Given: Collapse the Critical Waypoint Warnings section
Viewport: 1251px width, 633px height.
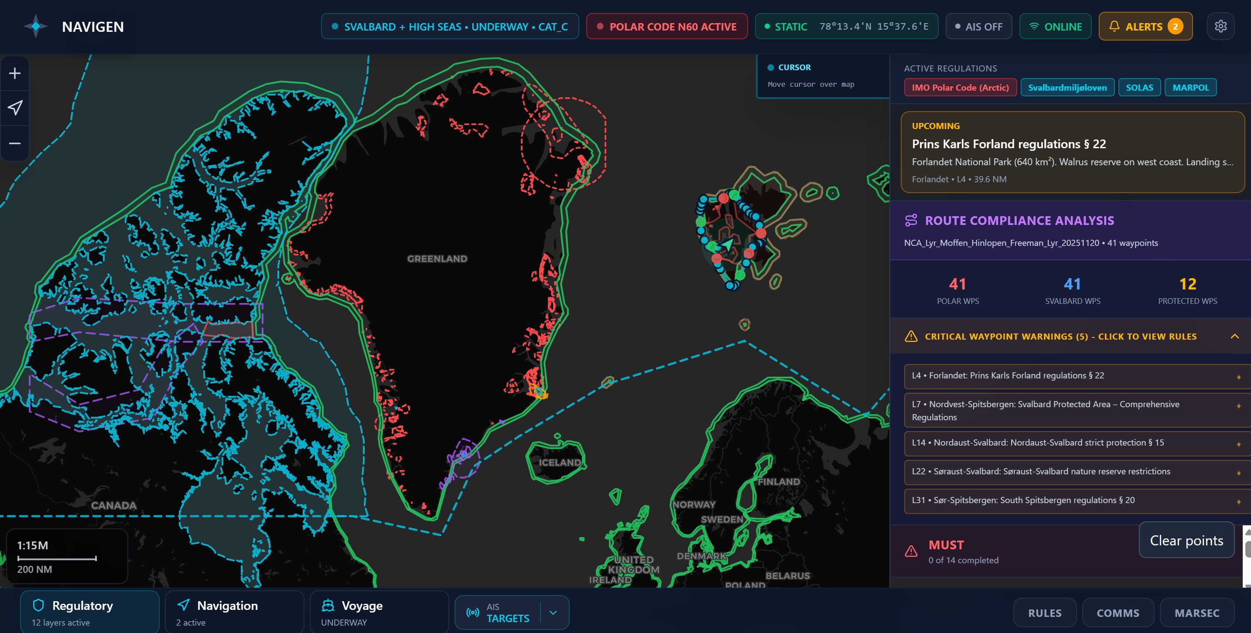Looking at the screenshot, I should point(1235,336).
